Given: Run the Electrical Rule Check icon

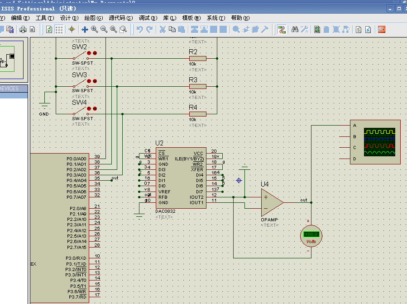Looking at the screenshot, I should click(368, 29).
